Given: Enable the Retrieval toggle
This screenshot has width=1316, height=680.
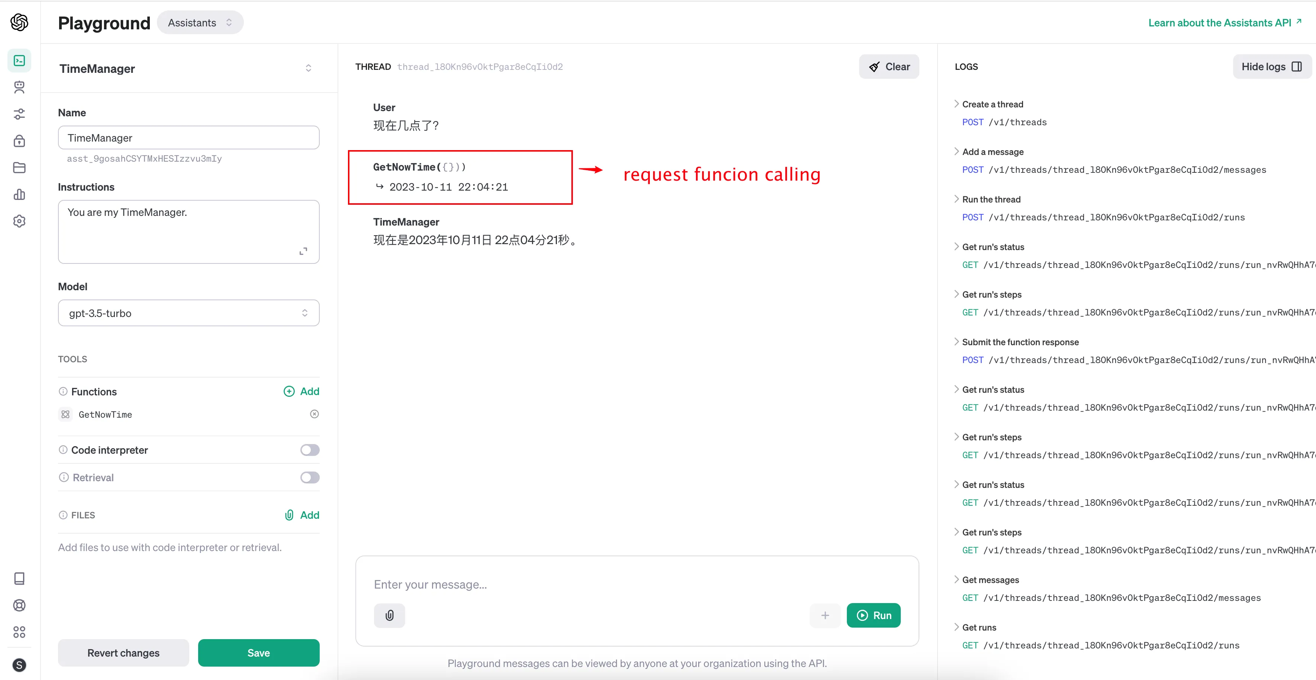Looking at the screenshot, I should (x=310, y=477).
